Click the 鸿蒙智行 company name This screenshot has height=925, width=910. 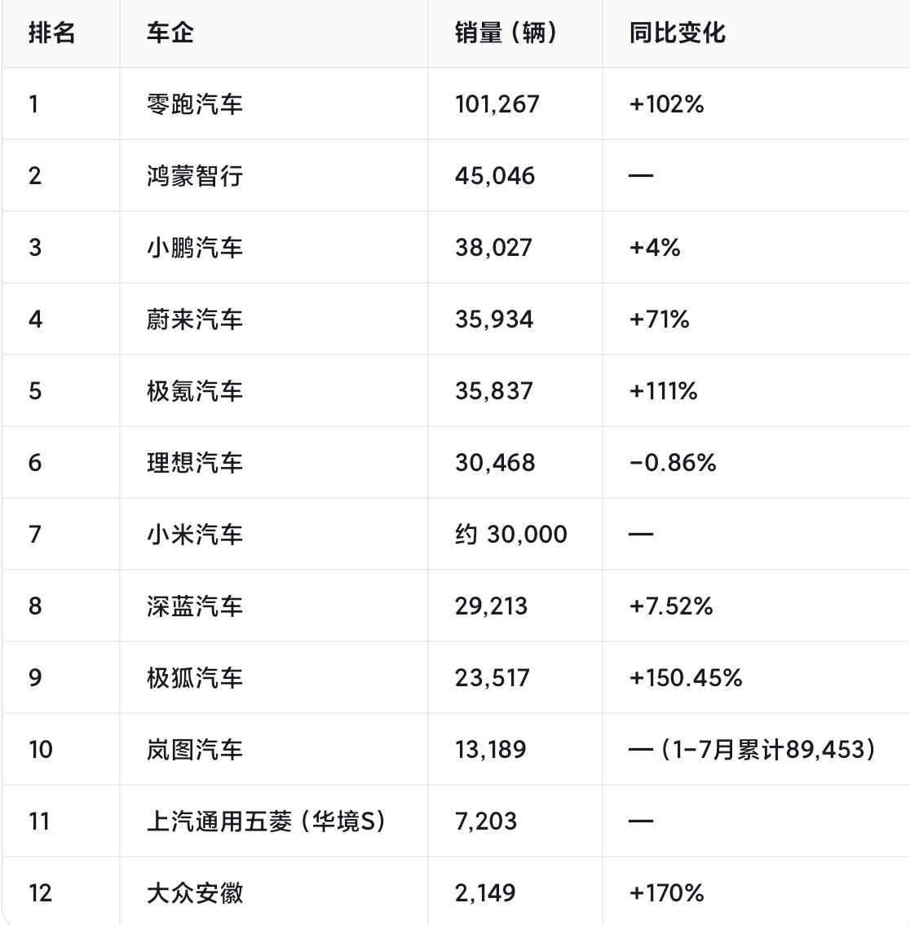pos(195,176)
